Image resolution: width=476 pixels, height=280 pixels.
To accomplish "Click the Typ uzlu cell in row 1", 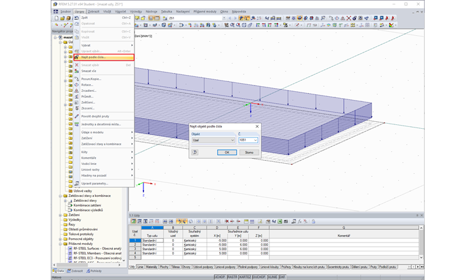I will click(152, 240).
